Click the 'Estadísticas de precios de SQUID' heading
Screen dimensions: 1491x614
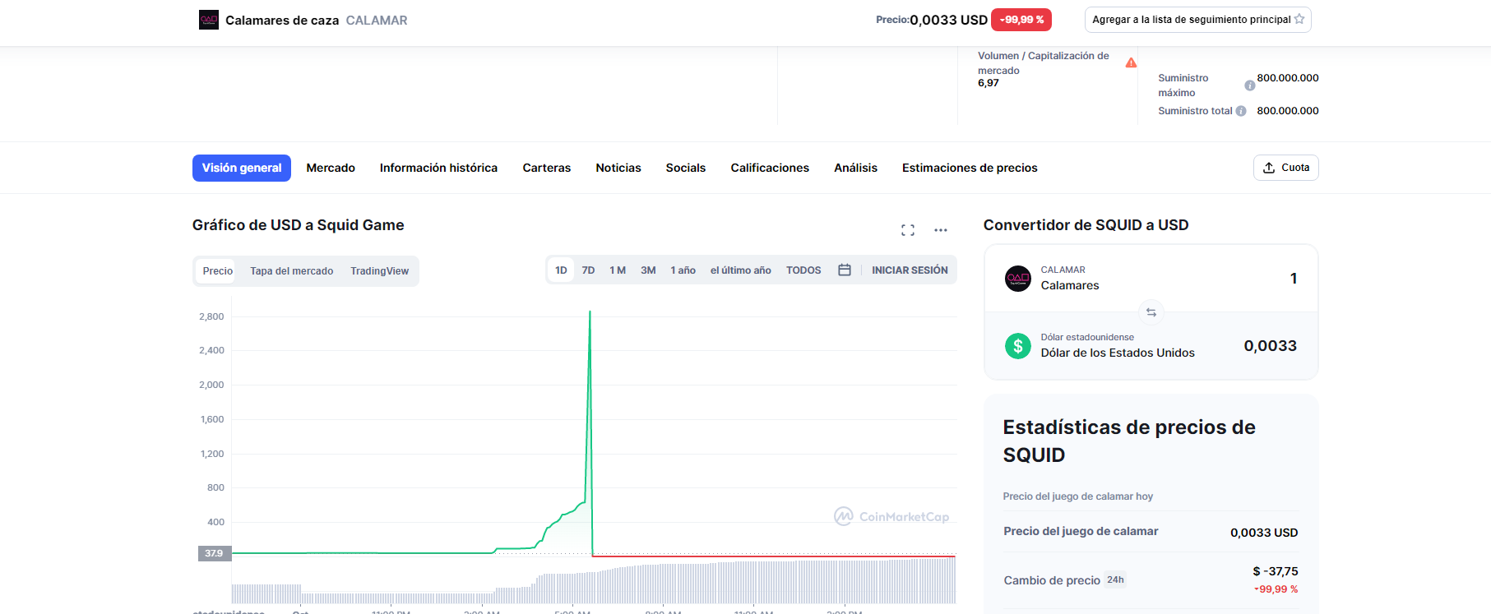click(x=1129, y=441)
